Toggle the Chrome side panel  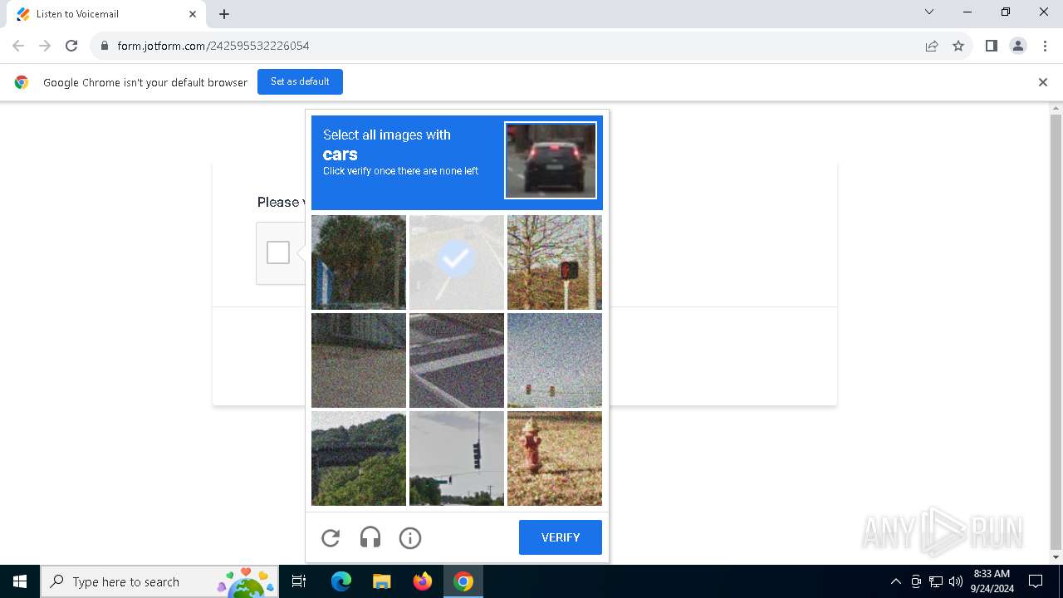point(991,46)
